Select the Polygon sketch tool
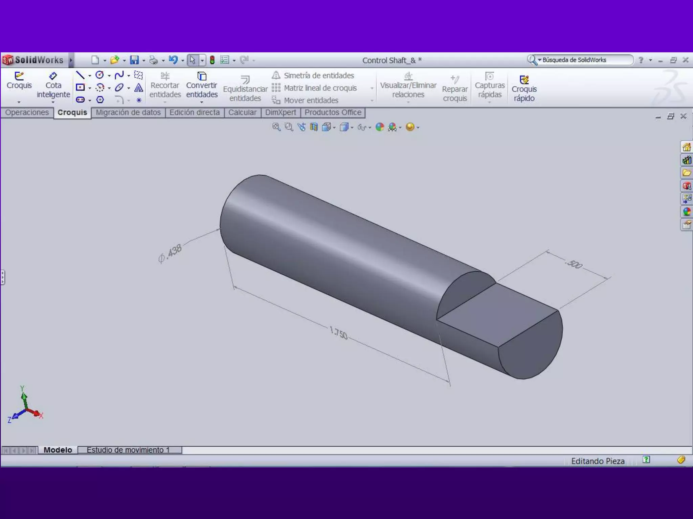Image resolution: width=693 pixels, height=519 pixels. [100, 100]
